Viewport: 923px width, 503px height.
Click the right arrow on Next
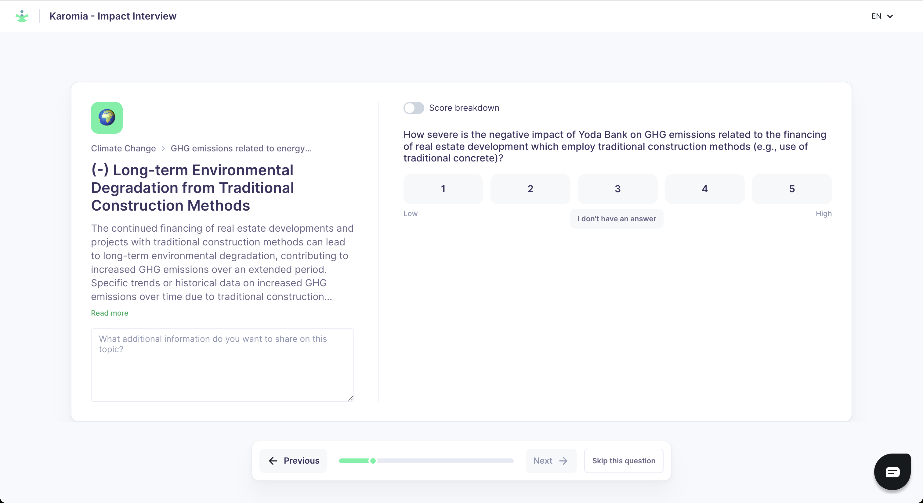pos(564,461)
